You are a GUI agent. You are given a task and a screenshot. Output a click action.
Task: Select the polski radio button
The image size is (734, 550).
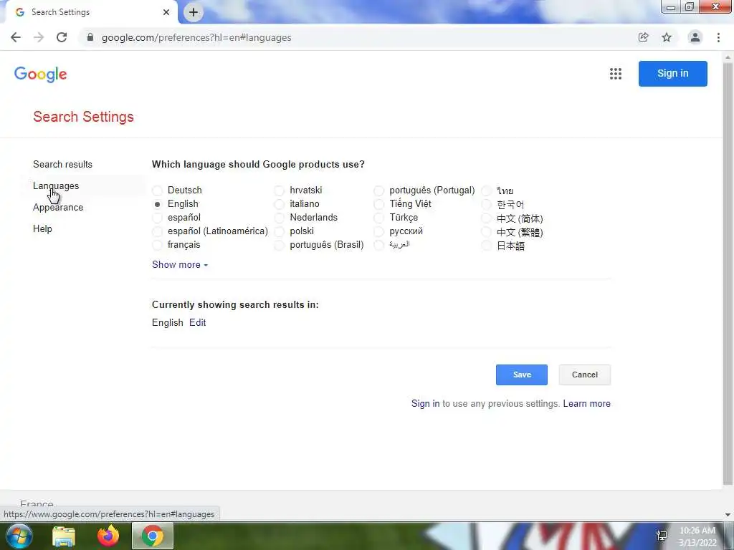click(x=280, y=231)
